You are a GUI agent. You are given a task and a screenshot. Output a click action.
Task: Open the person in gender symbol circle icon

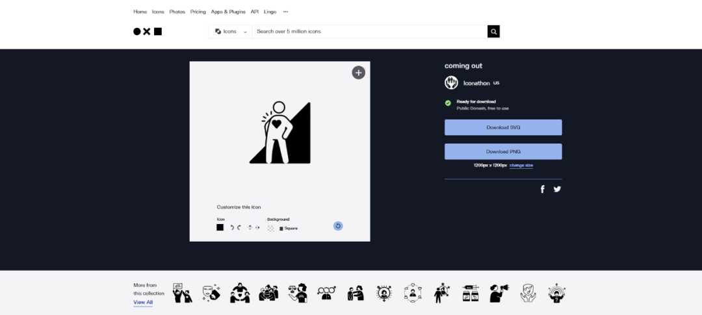[x=384, y=294]
